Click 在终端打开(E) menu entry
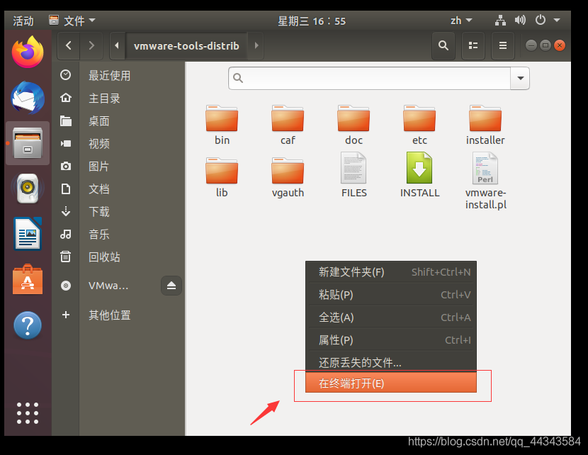Viewport: 588px width, 455px height. (x=391, y=383)
